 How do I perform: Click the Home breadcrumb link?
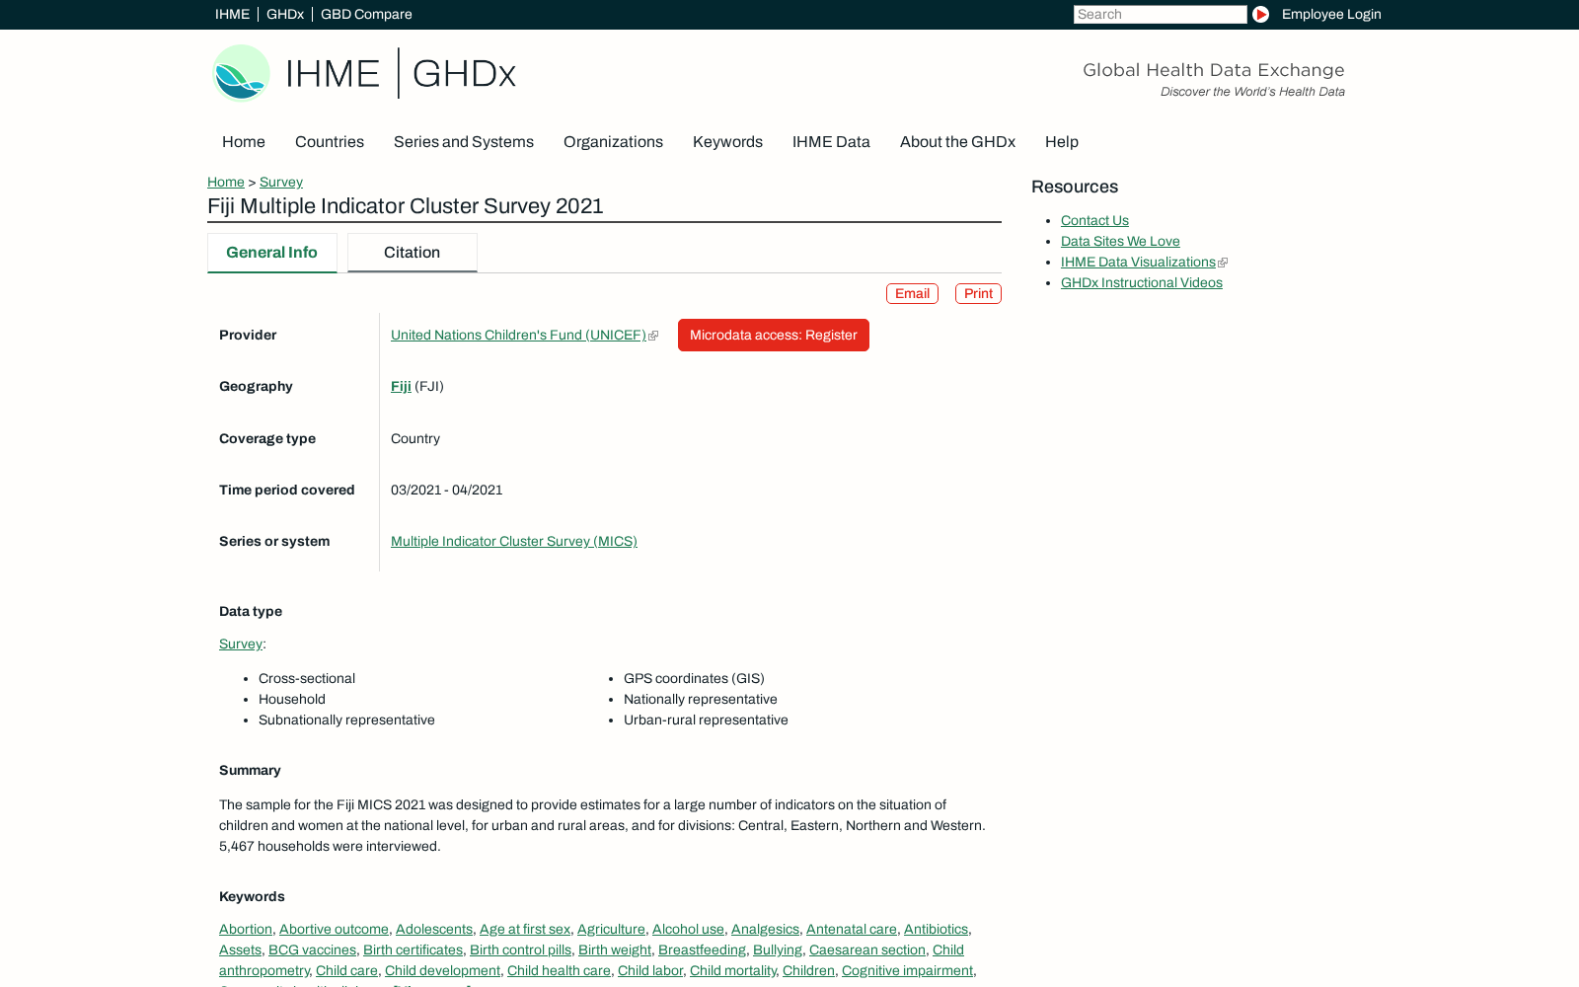click(226, 182)
